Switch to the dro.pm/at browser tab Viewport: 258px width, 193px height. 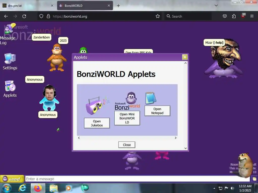tap(28, 6)
